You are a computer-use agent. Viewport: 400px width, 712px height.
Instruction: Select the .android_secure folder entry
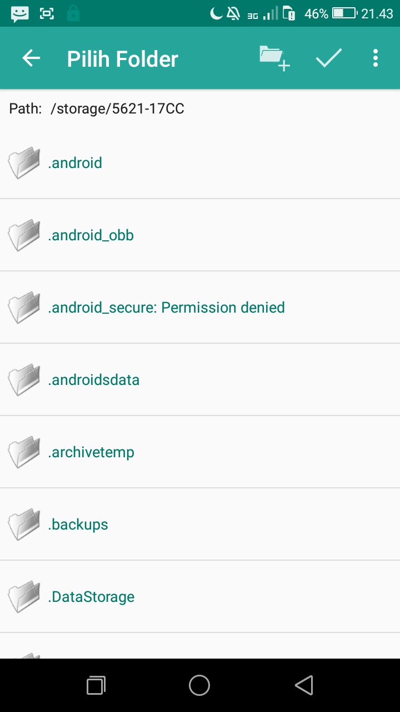pyautogui.click(x=166, y=308)
